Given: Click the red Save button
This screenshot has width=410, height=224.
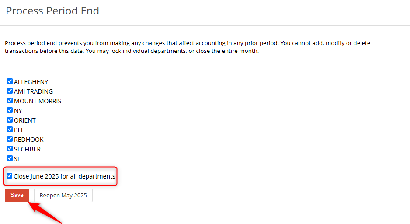Looking at the screenshot, I should [17, 195].
